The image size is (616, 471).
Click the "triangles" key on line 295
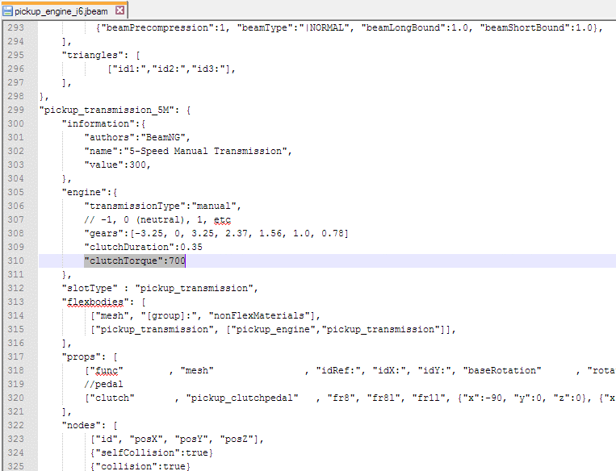[92, 55]
